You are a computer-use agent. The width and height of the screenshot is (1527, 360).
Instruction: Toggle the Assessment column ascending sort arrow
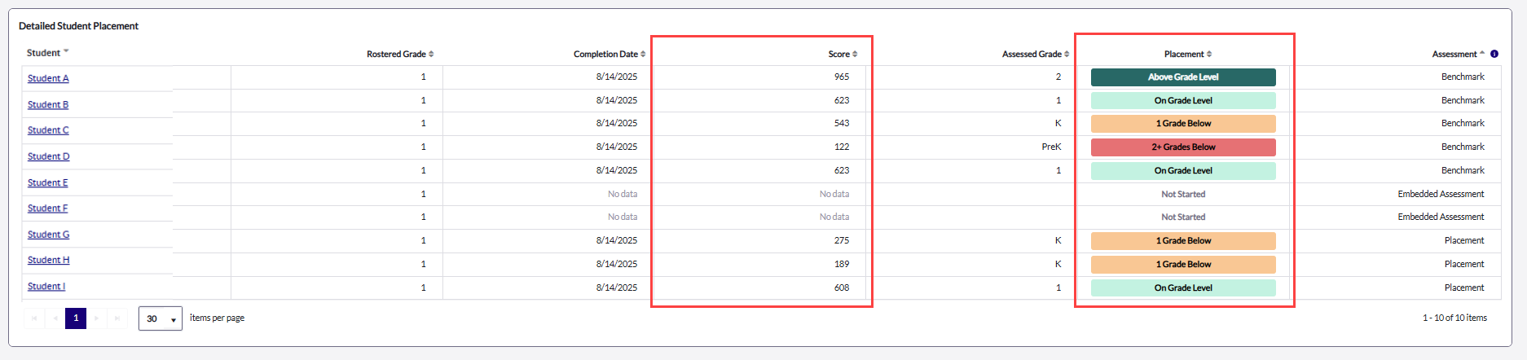pos(1481,54)
